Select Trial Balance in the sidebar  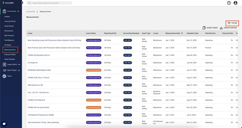click(9, 40)
